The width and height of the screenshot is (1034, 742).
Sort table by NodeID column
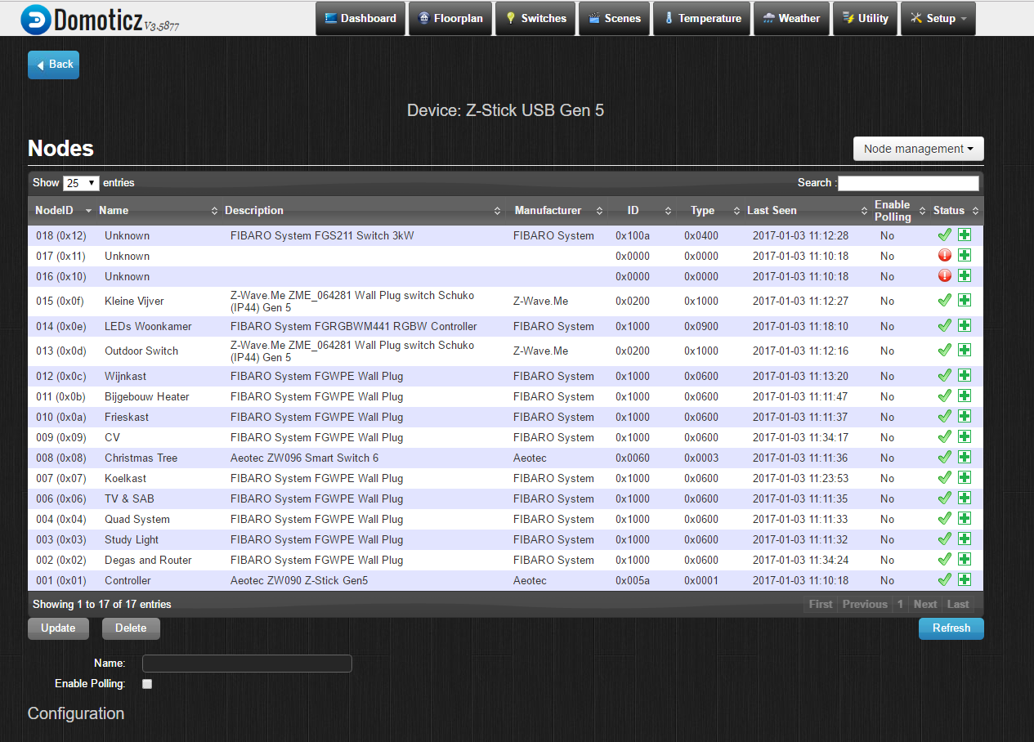[62, 210]
